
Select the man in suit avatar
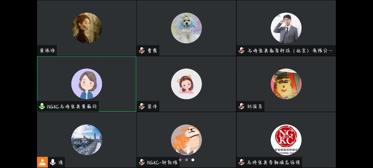286,28
